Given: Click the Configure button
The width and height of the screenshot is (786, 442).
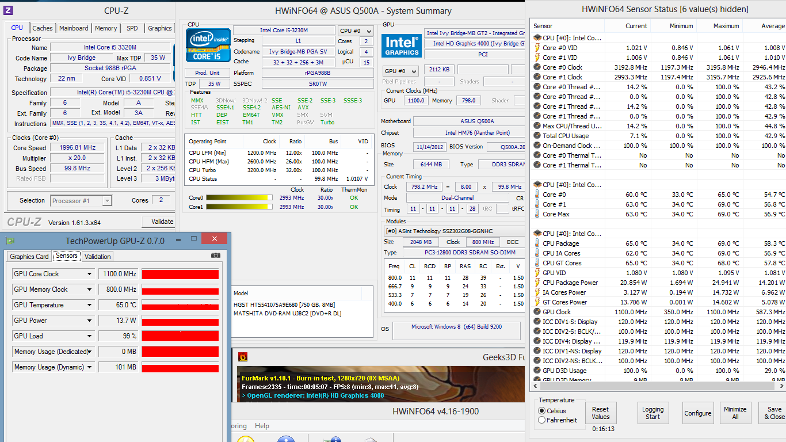Looking at the screenshot, I should [x=698, y=413].
